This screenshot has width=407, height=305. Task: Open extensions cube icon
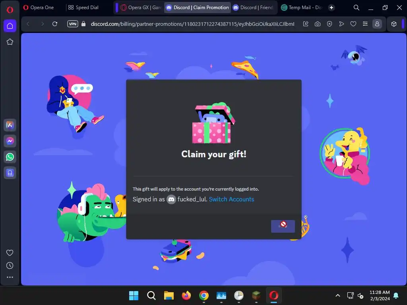coord(394,24)
